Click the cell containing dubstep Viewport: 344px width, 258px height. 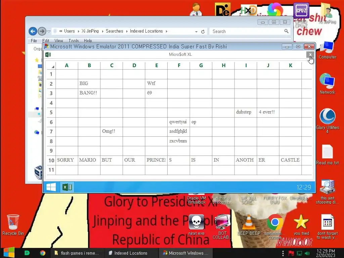246,112
